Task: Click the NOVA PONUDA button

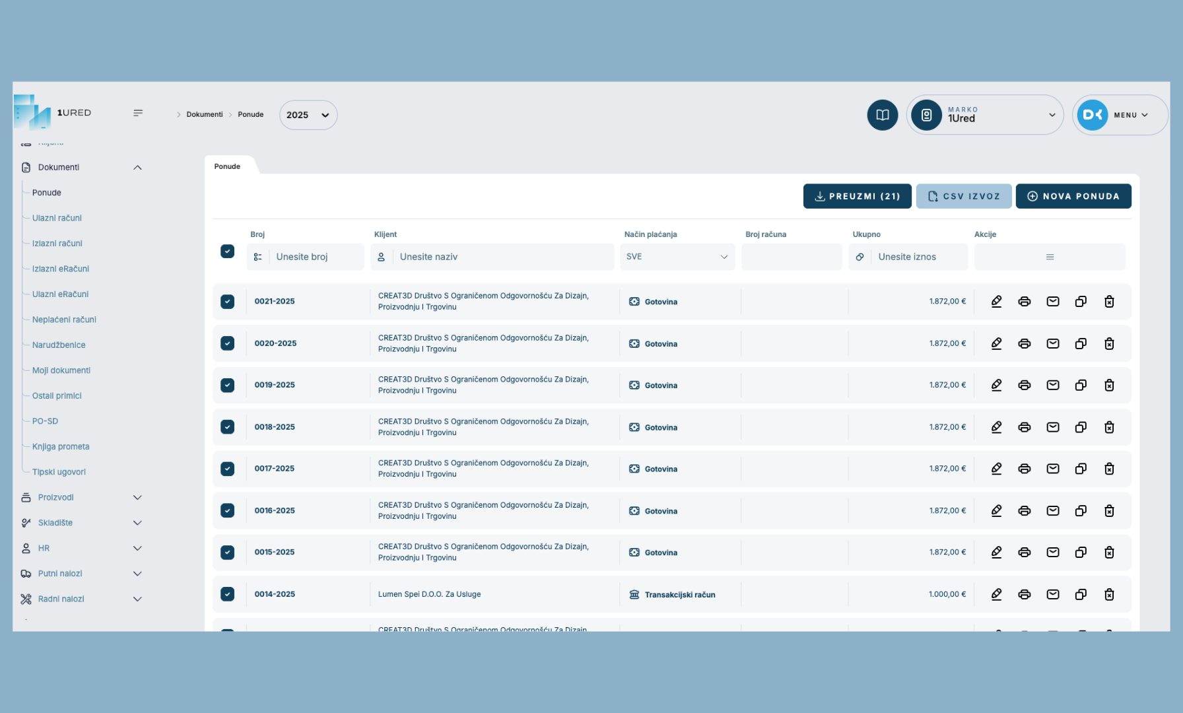Action: [1073, 197]
